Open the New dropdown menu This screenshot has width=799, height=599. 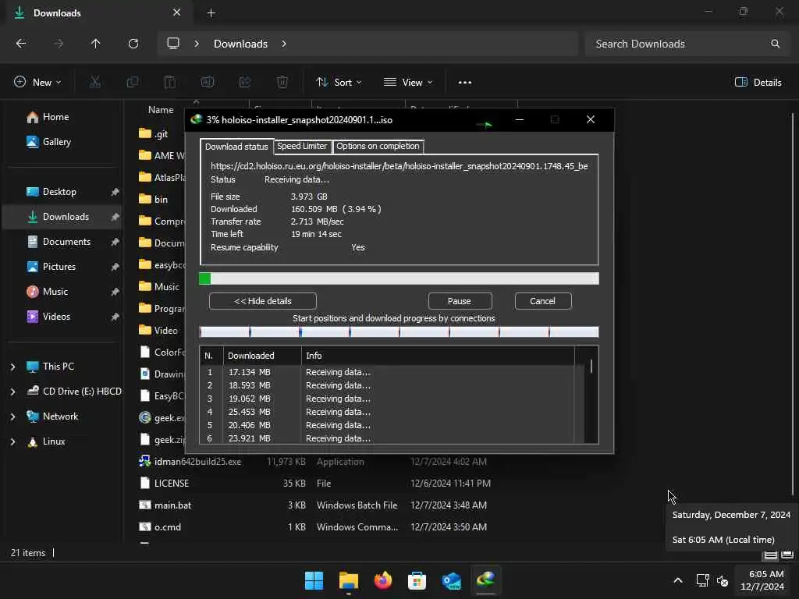point(37,83)
